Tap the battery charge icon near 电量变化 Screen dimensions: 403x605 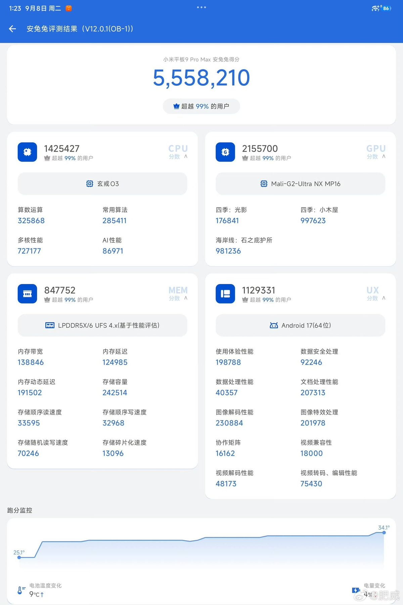click(x=356, y=590)
